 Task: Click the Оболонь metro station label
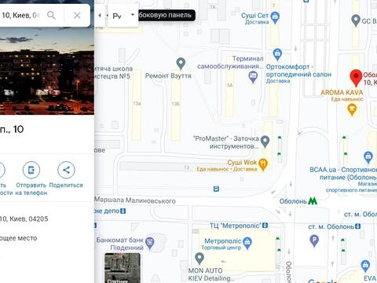(293, 201)
